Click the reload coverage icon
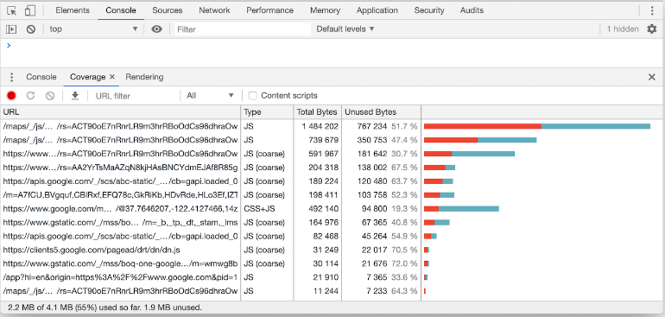This screenshot has height=317, width=665. tap(30, 96)
